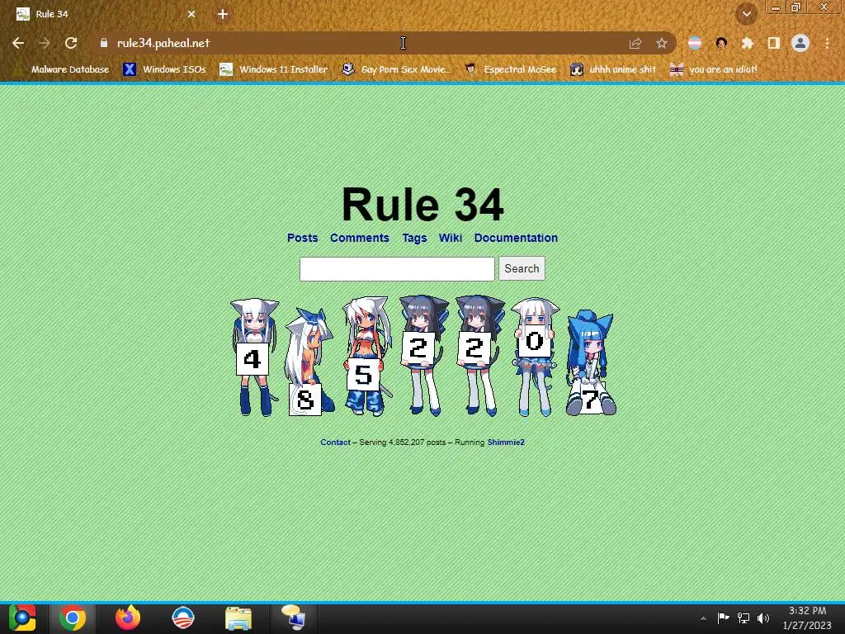Launch Firefox from the taskbar
Viewport: 845px width, 634px height.
click(128, 617)
